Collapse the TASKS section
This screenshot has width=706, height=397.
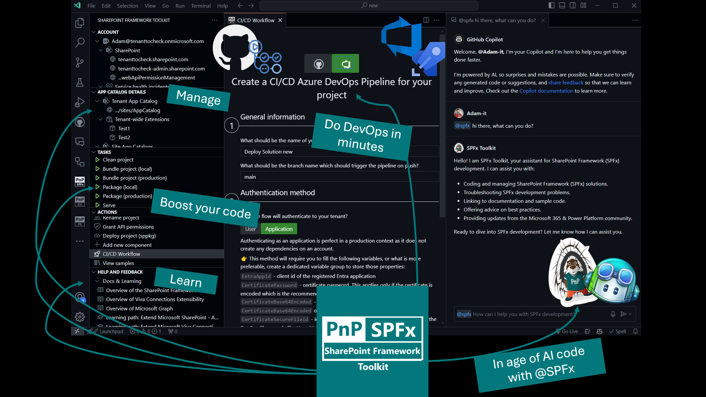tap(94, 152)
